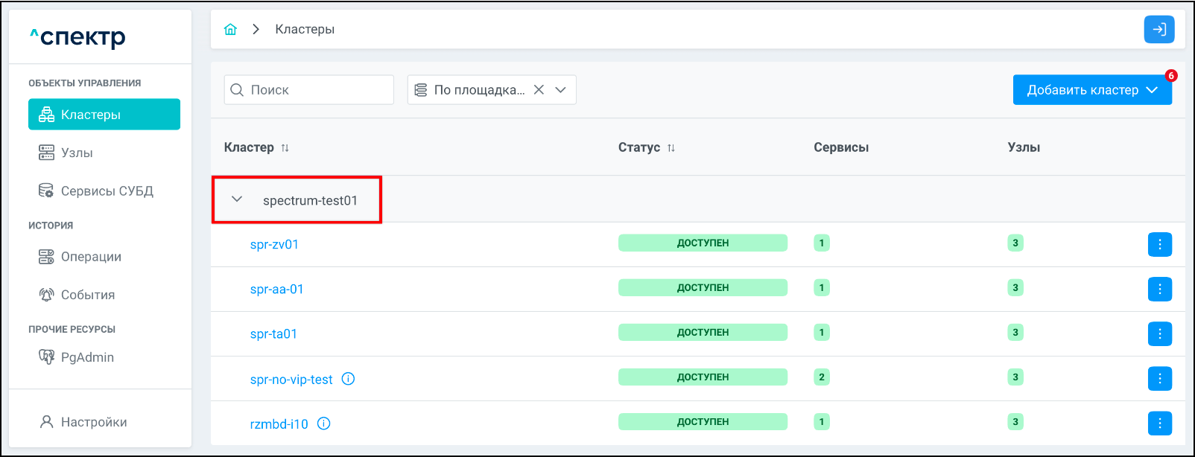Open the spr-aa-01 cluster link

(276, 290)
